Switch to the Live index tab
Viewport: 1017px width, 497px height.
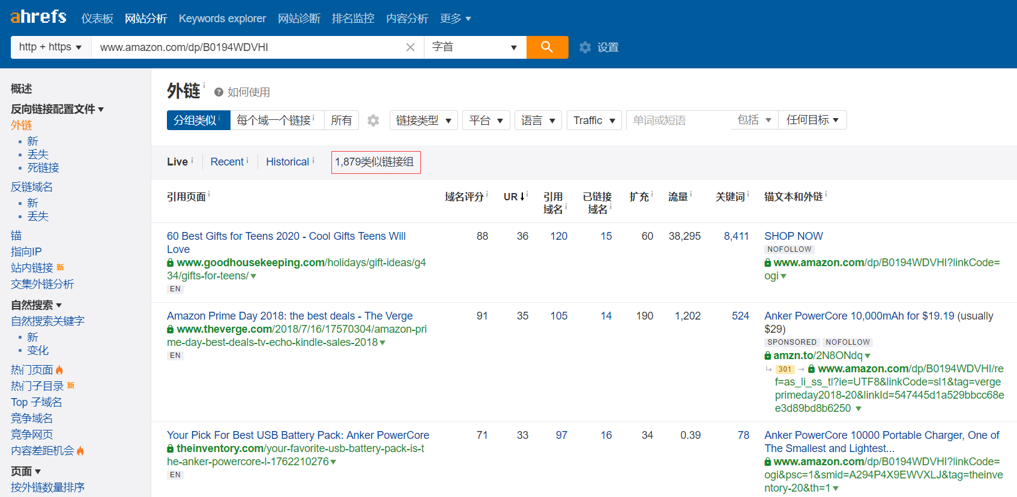[x=177, y=162]
